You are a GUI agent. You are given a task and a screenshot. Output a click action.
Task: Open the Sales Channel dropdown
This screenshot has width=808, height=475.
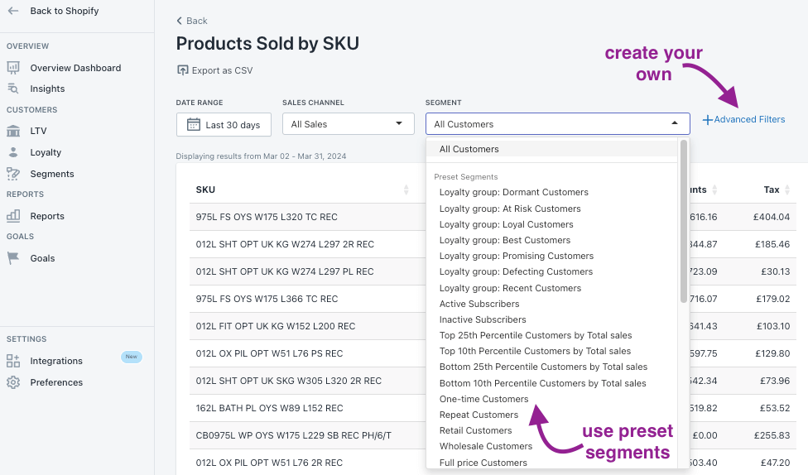point(349,124)
